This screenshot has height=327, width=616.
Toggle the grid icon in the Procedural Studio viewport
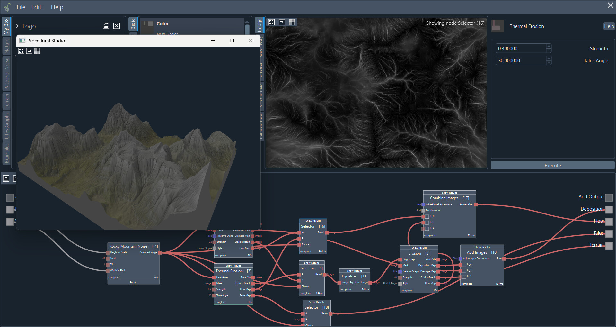click(37, 51)
